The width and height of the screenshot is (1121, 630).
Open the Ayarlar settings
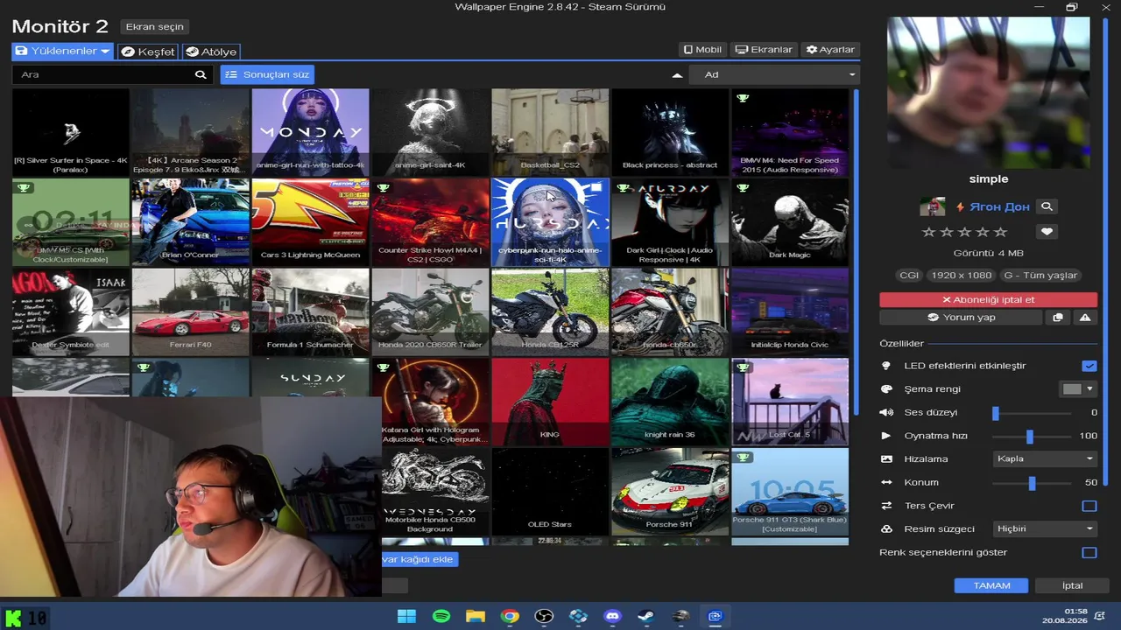pos(830,50)
